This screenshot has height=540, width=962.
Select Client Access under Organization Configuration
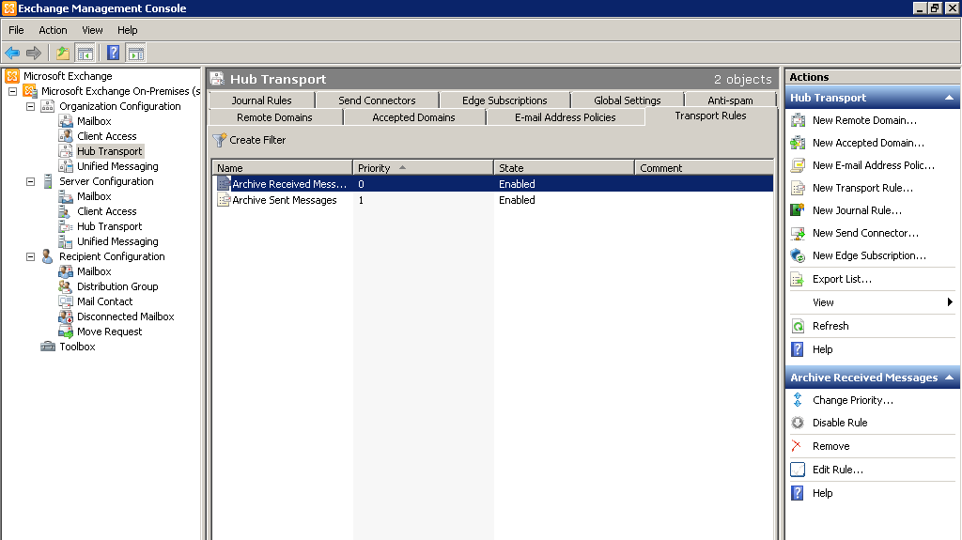(107, 136)
